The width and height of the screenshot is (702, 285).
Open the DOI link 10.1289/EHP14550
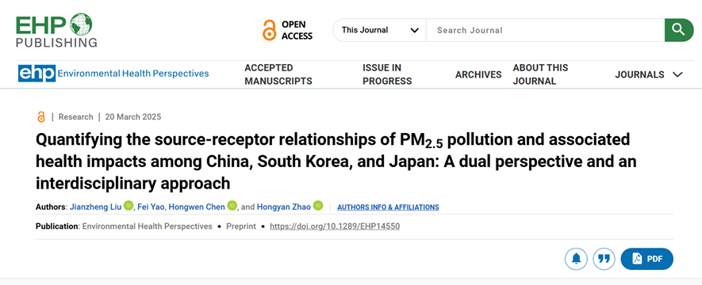pyautogui.click(x=335, y=226)
